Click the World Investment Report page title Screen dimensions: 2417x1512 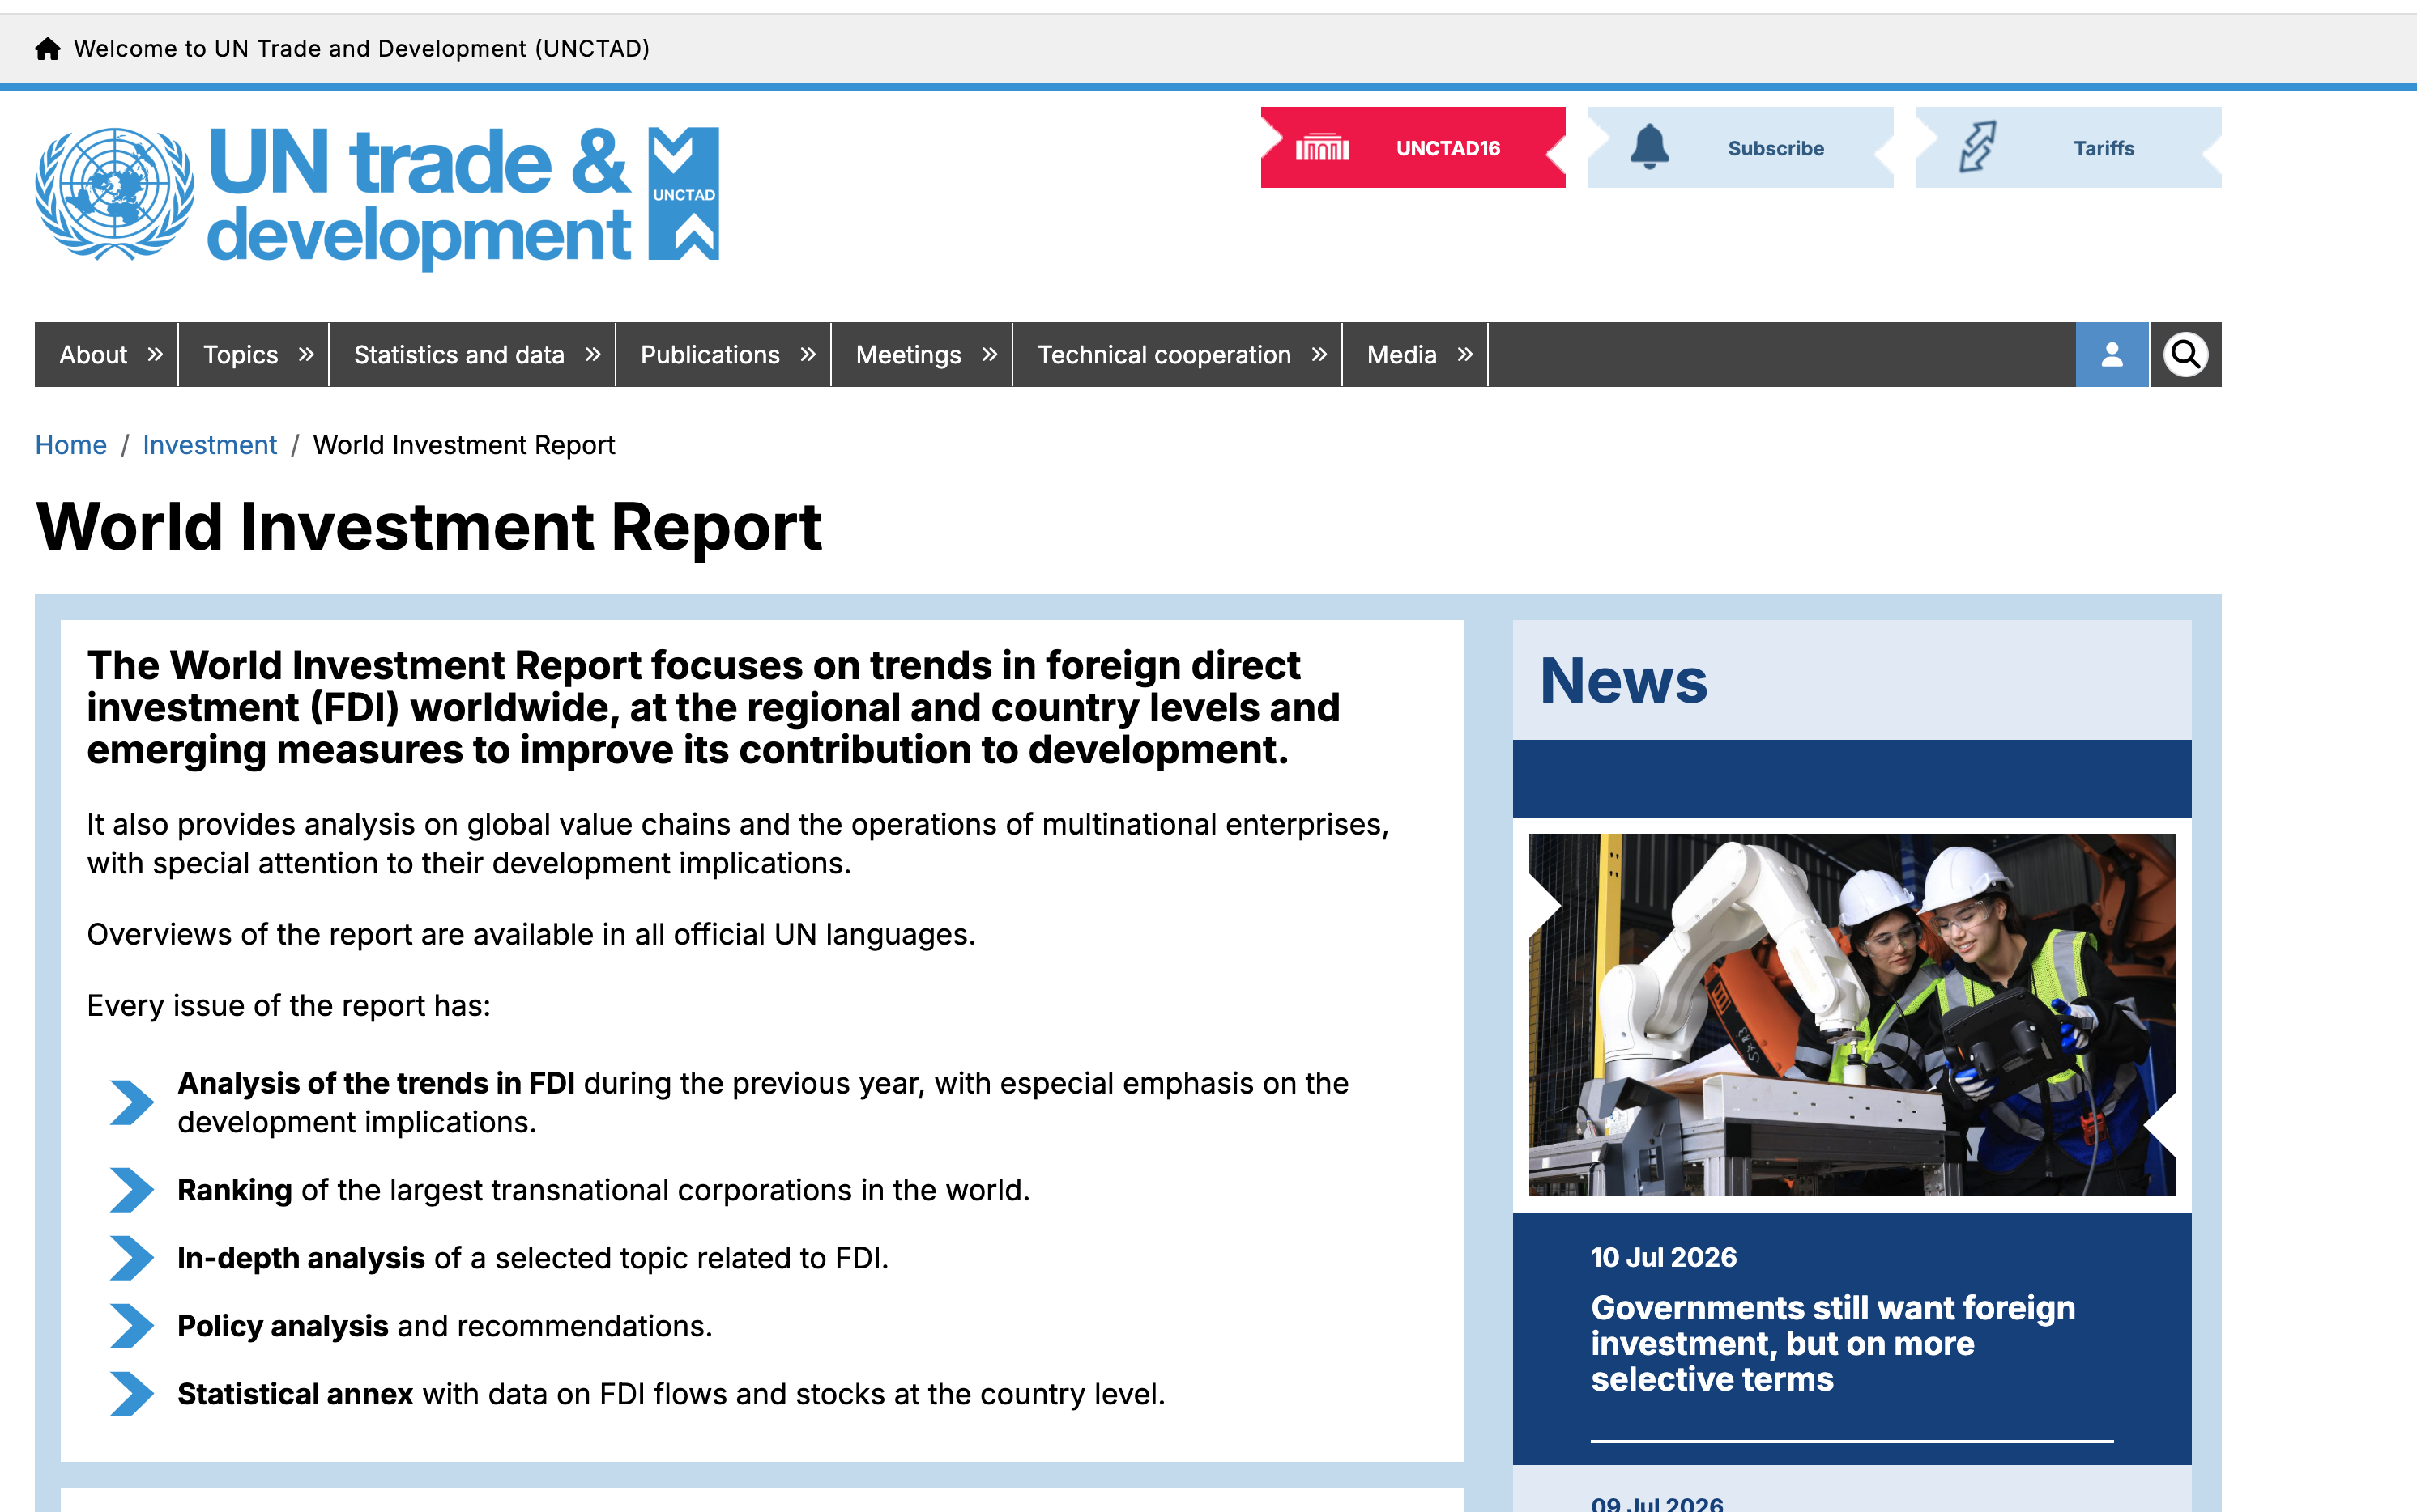[428, 527]
